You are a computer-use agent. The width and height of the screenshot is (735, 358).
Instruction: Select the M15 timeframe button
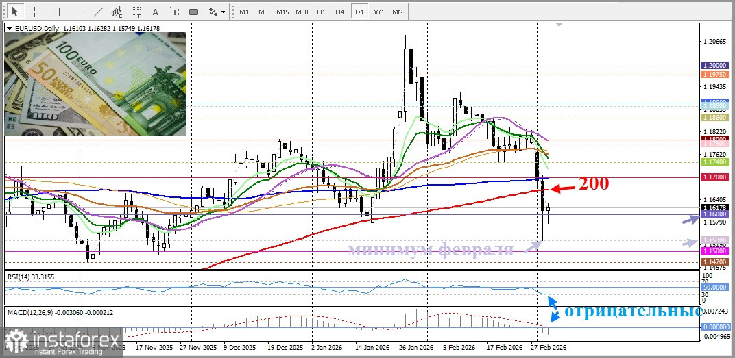[282, 12]
